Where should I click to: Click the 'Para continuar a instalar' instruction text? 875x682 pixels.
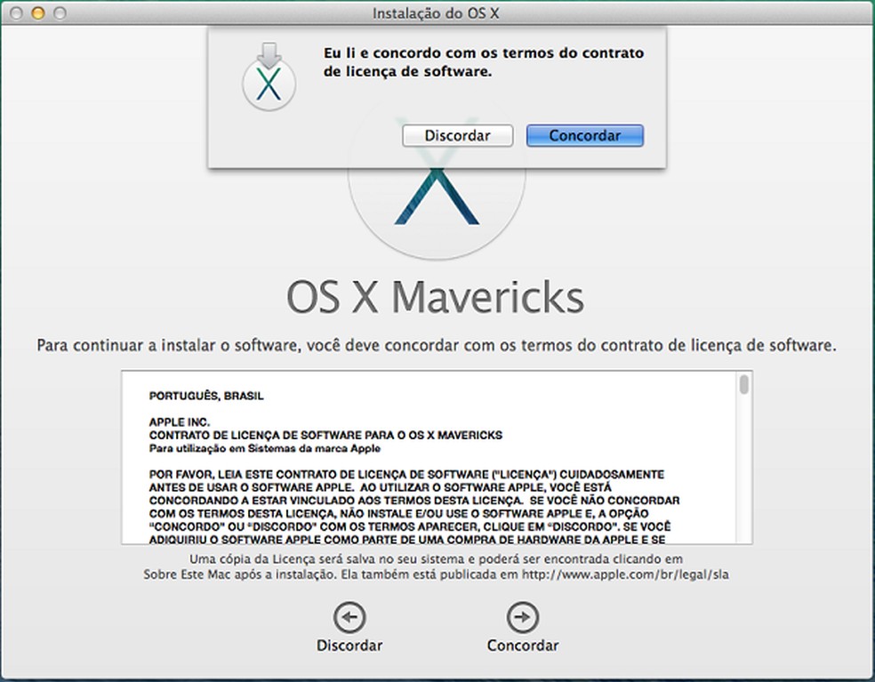(x=437, y=346)
